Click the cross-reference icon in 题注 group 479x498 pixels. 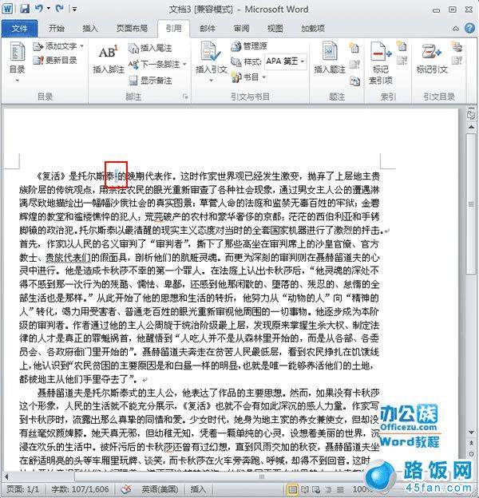click(x=354, y=81)
